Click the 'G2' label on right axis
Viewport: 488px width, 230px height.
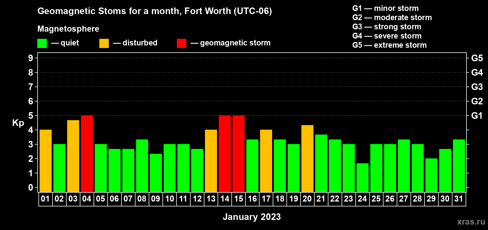[477, 101]
